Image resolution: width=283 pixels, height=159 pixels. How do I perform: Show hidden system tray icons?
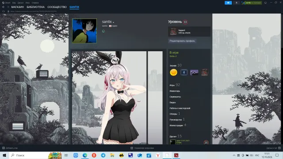234,155
